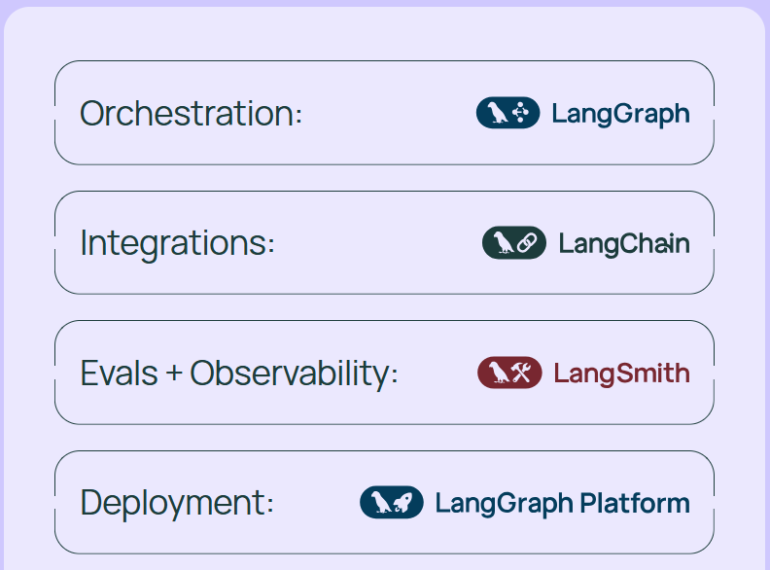
Task: Click the hammer and wrench symbol
Action: pyautogui.click(x=522, y=373)
